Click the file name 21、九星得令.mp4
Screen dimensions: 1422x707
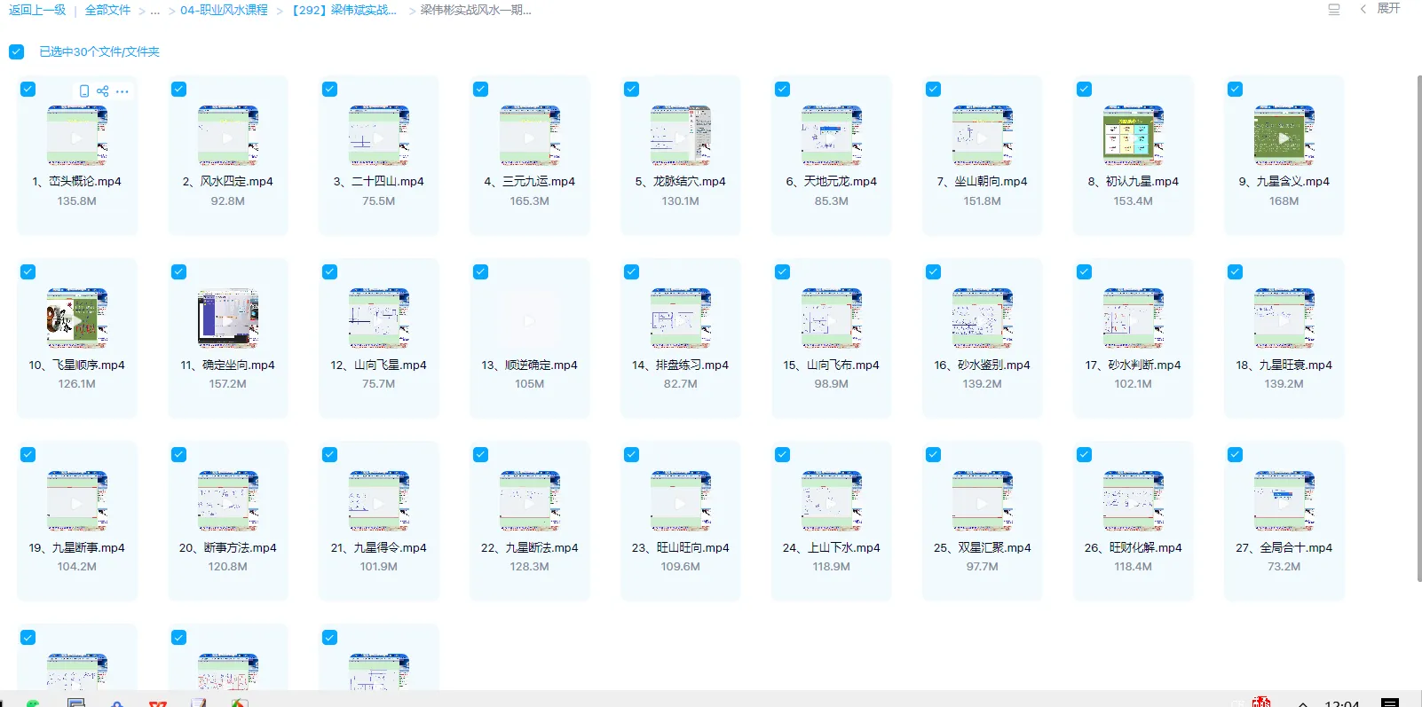(379, 547)
